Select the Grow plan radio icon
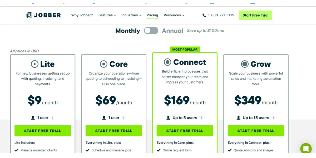This screenshot has width=316, height=158. (245, 64)
